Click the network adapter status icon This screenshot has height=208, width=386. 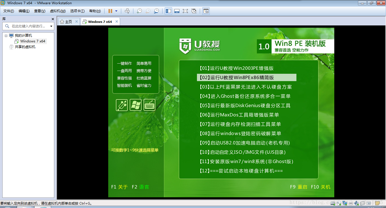tap(345, 203)
